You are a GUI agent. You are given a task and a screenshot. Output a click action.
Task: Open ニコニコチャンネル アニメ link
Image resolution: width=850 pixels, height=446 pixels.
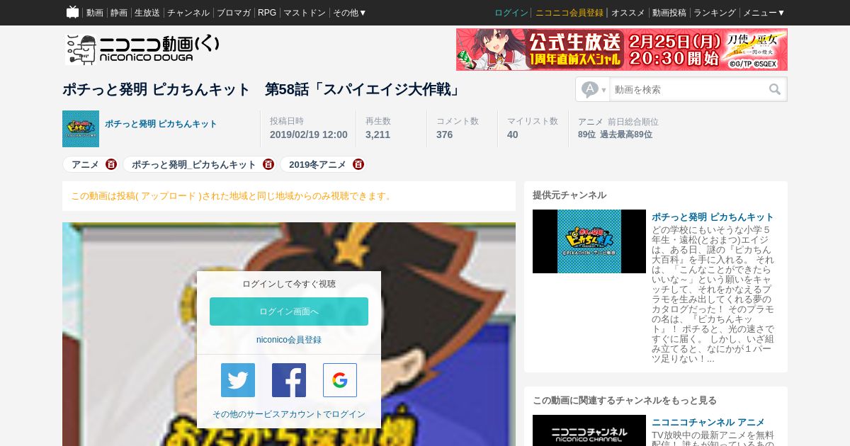(708, 422)
